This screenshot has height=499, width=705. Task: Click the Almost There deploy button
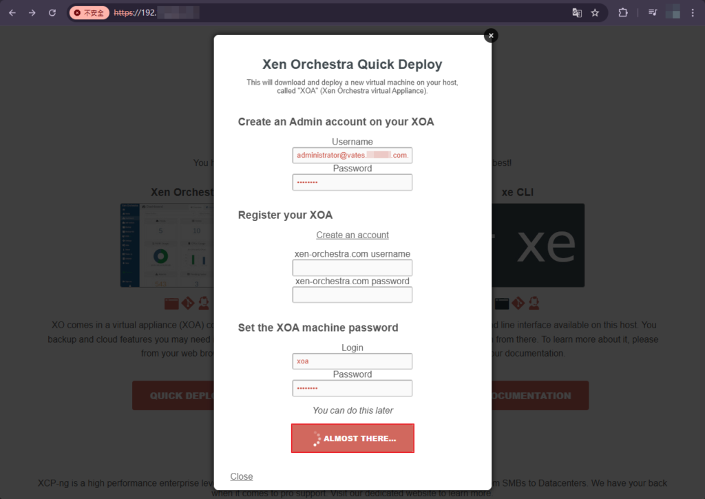point(352,438)
